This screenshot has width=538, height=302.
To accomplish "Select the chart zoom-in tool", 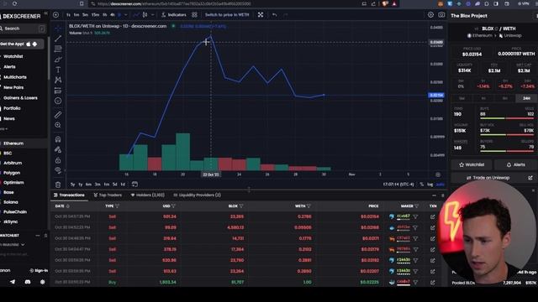I will coord(58,125).
